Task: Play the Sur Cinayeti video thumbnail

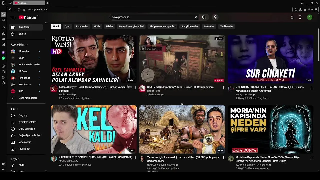Action: pos(270,59)
